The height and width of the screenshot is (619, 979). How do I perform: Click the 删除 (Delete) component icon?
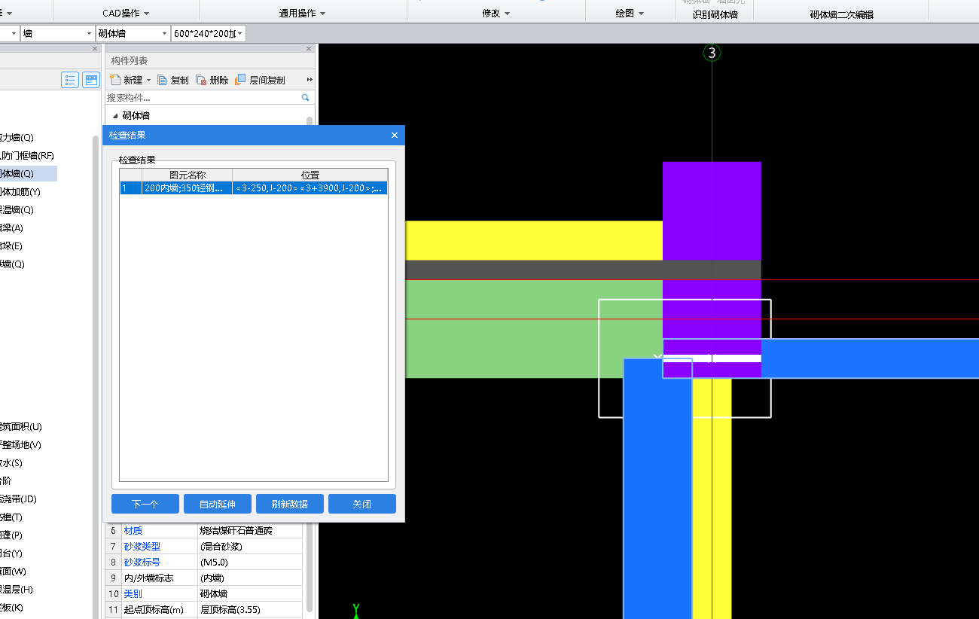coord(201,80)
